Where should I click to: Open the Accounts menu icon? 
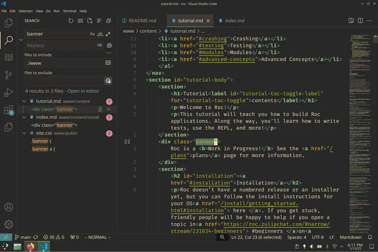9,207
